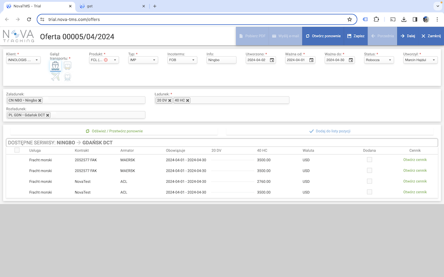Check the Dodana box for first MAERSK row
Viewport: 444px width, 277px height.
click(369, 160)
